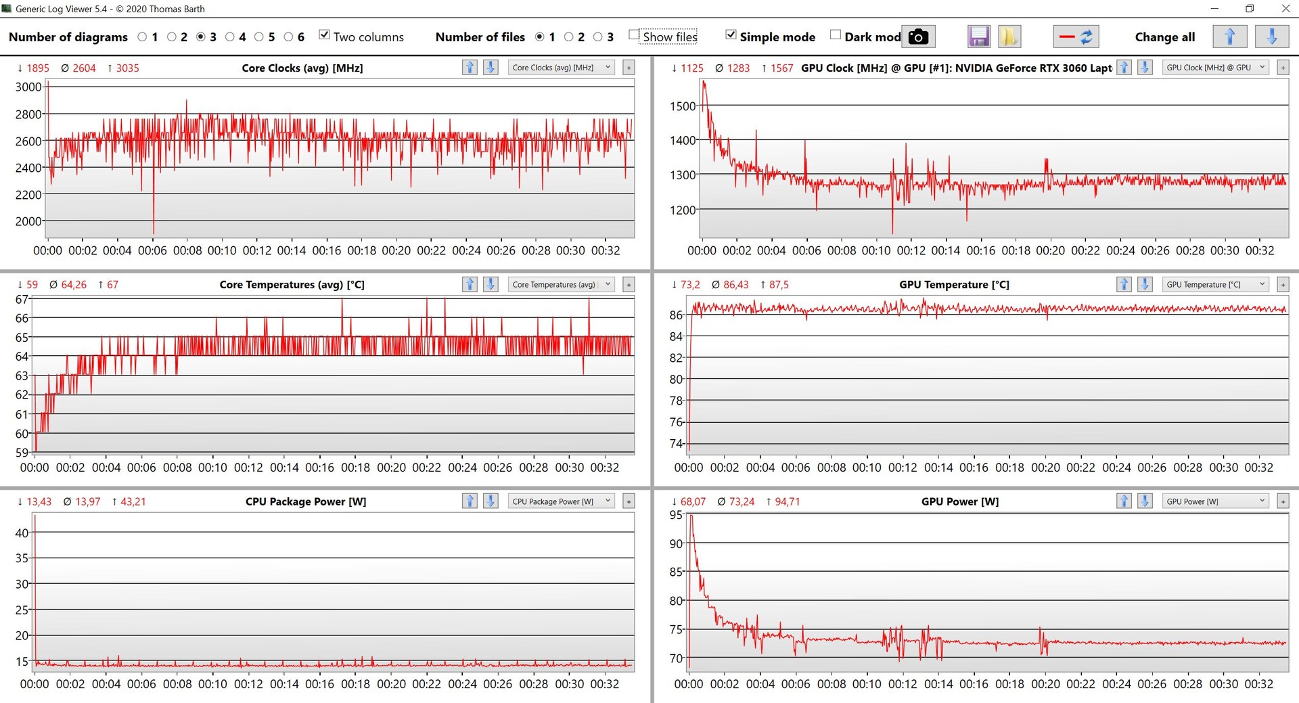1299x703 pixels.
Task: Click up arrow for Core Clocks diagram
Action: pyautogui.click(x=470, y=68)
